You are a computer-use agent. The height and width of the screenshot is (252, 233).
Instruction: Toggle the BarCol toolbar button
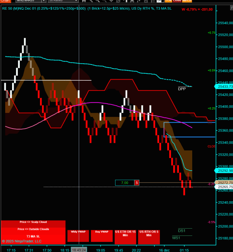[x=187, y=1]
